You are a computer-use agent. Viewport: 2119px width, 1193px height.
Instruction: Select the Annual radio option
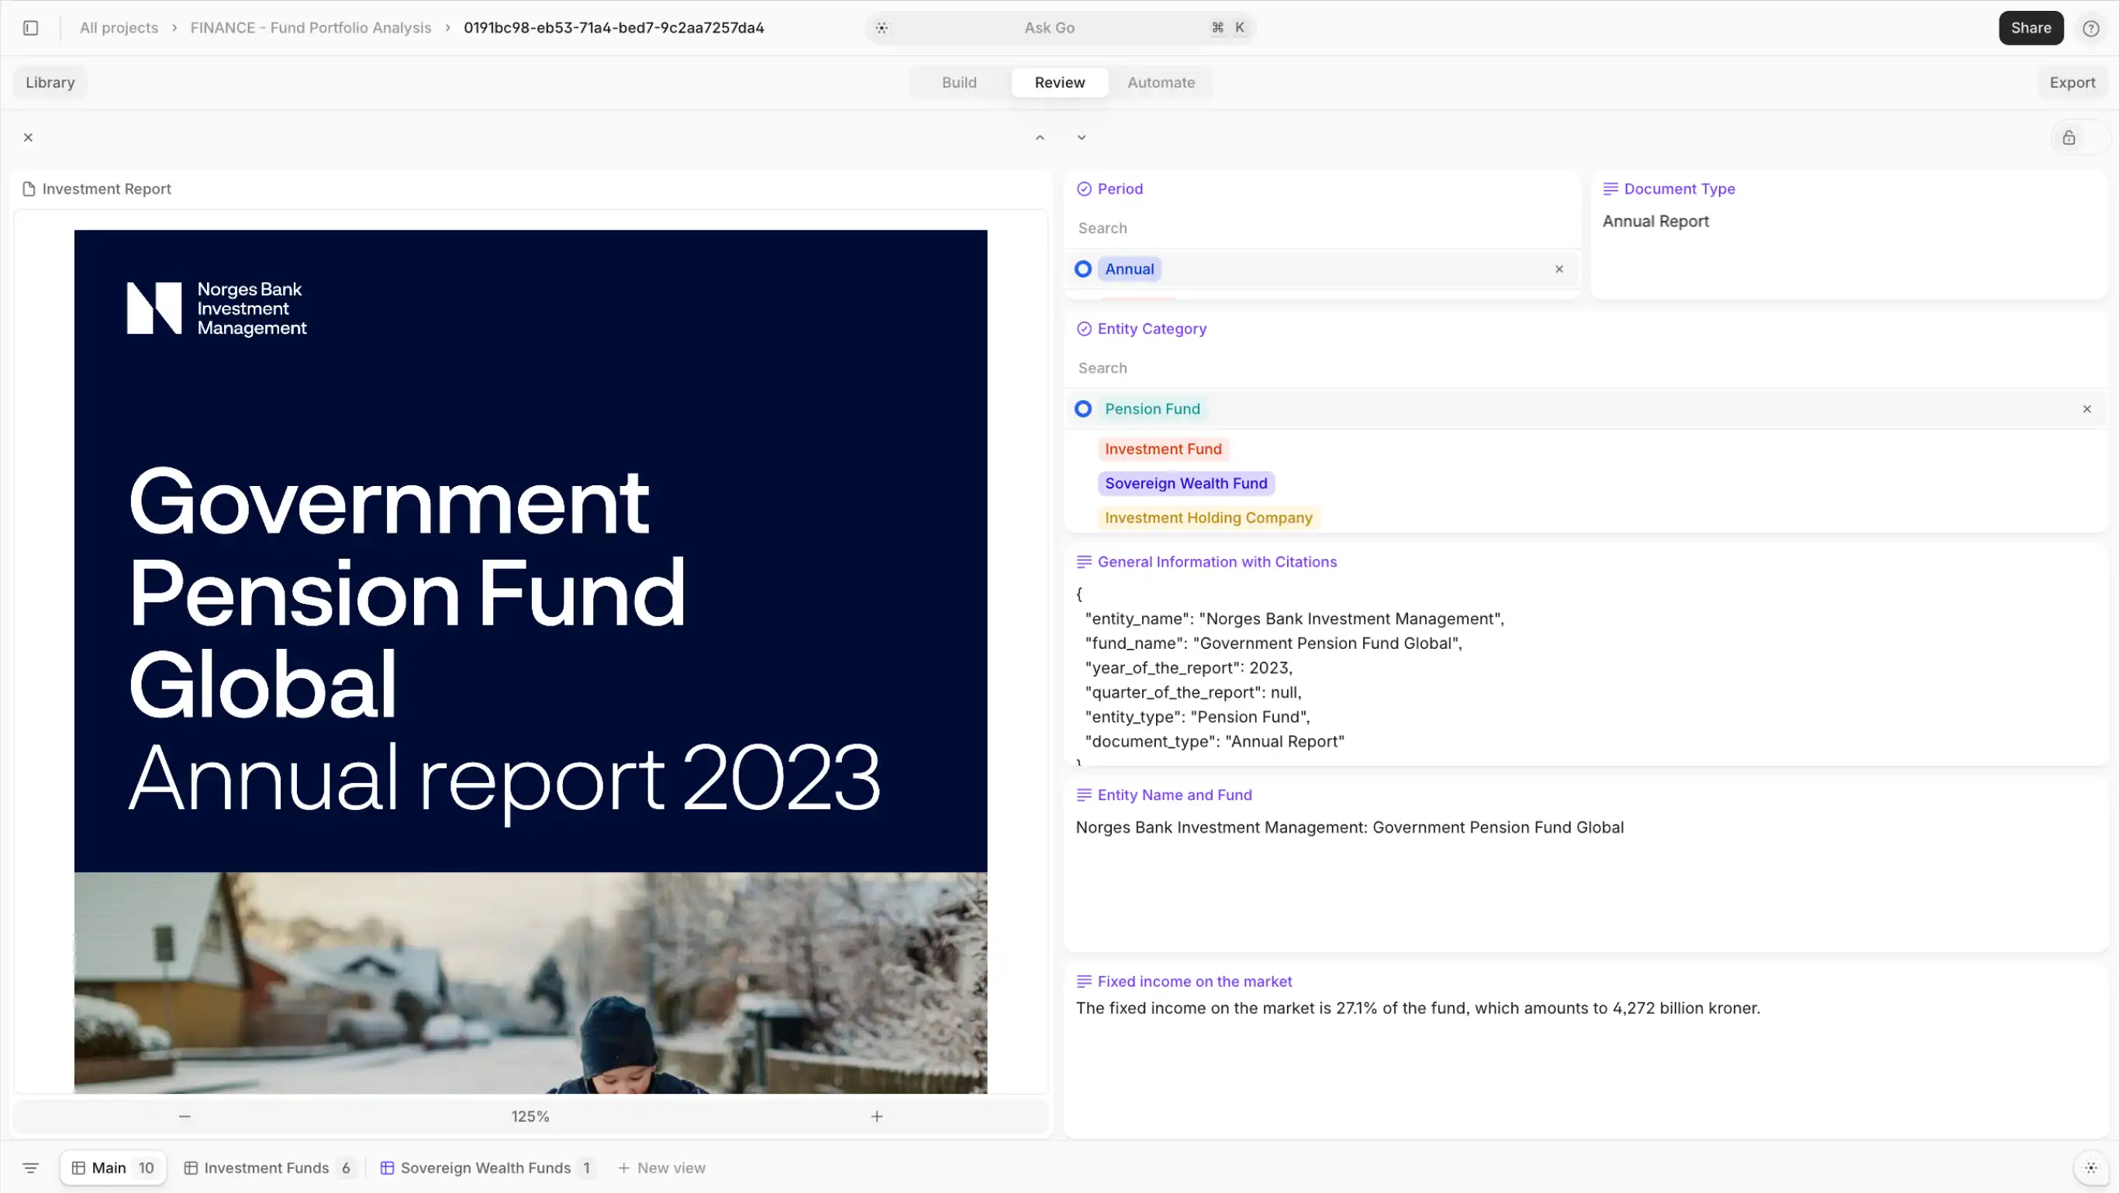(1082, 270)
